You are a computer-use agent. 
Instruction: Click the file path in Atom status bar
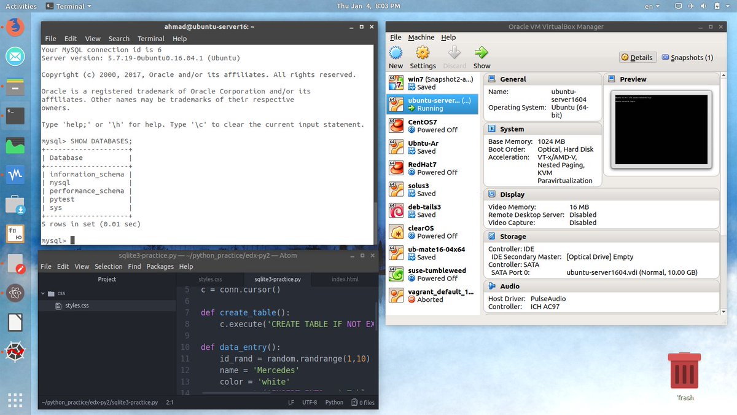(100, 403)
